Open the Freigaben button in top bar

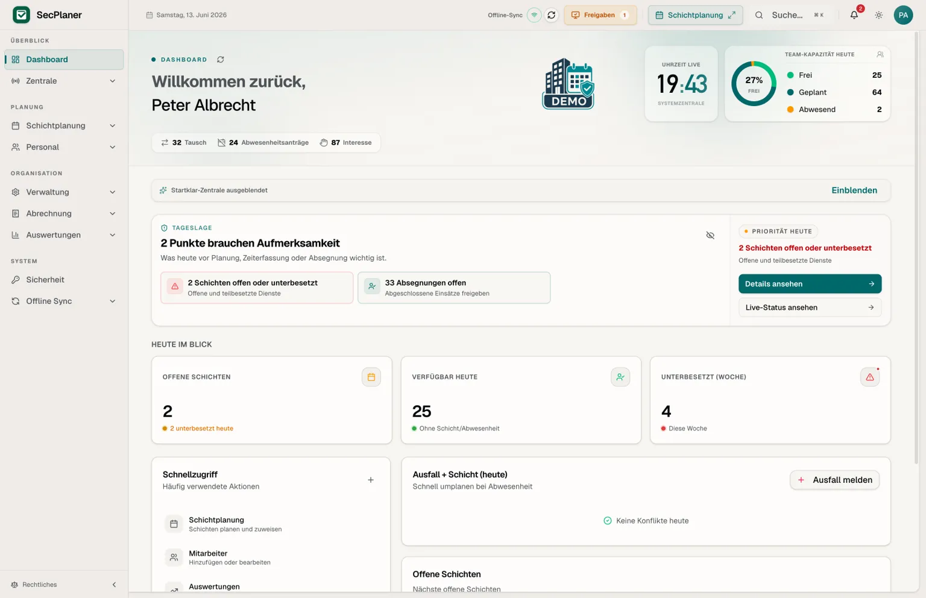tap(600, 15)
